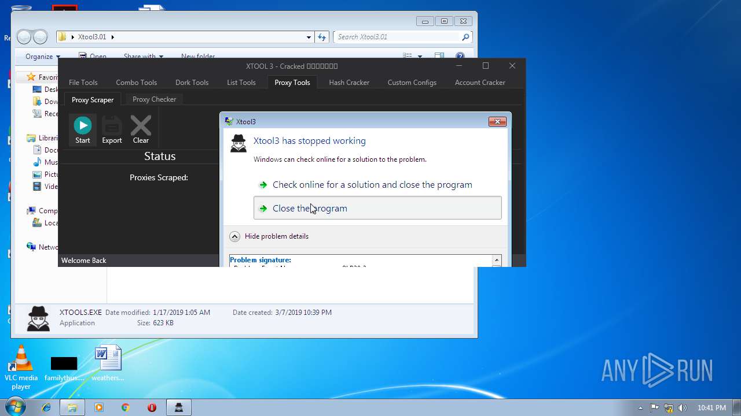Viewport: 741px width, 416px height.
Task: Launch Internet Explorer from taskbar
Action: pyautogui.click(x=46, y=407)
